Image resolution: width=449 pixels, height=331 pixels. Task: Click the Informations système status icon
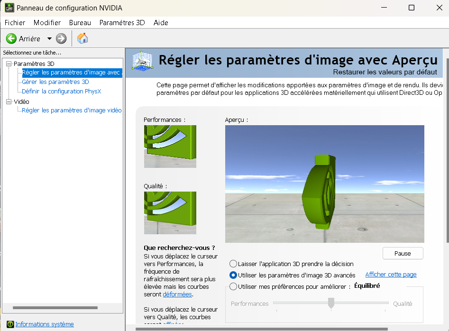pyautogui.click(x=9, y=324)
